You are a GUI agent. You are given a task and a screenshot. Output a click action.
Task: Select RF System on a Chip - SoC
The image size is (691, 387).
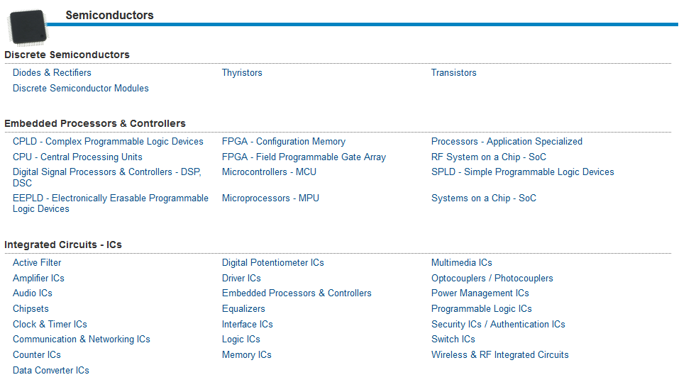click(x=488, y=157)
